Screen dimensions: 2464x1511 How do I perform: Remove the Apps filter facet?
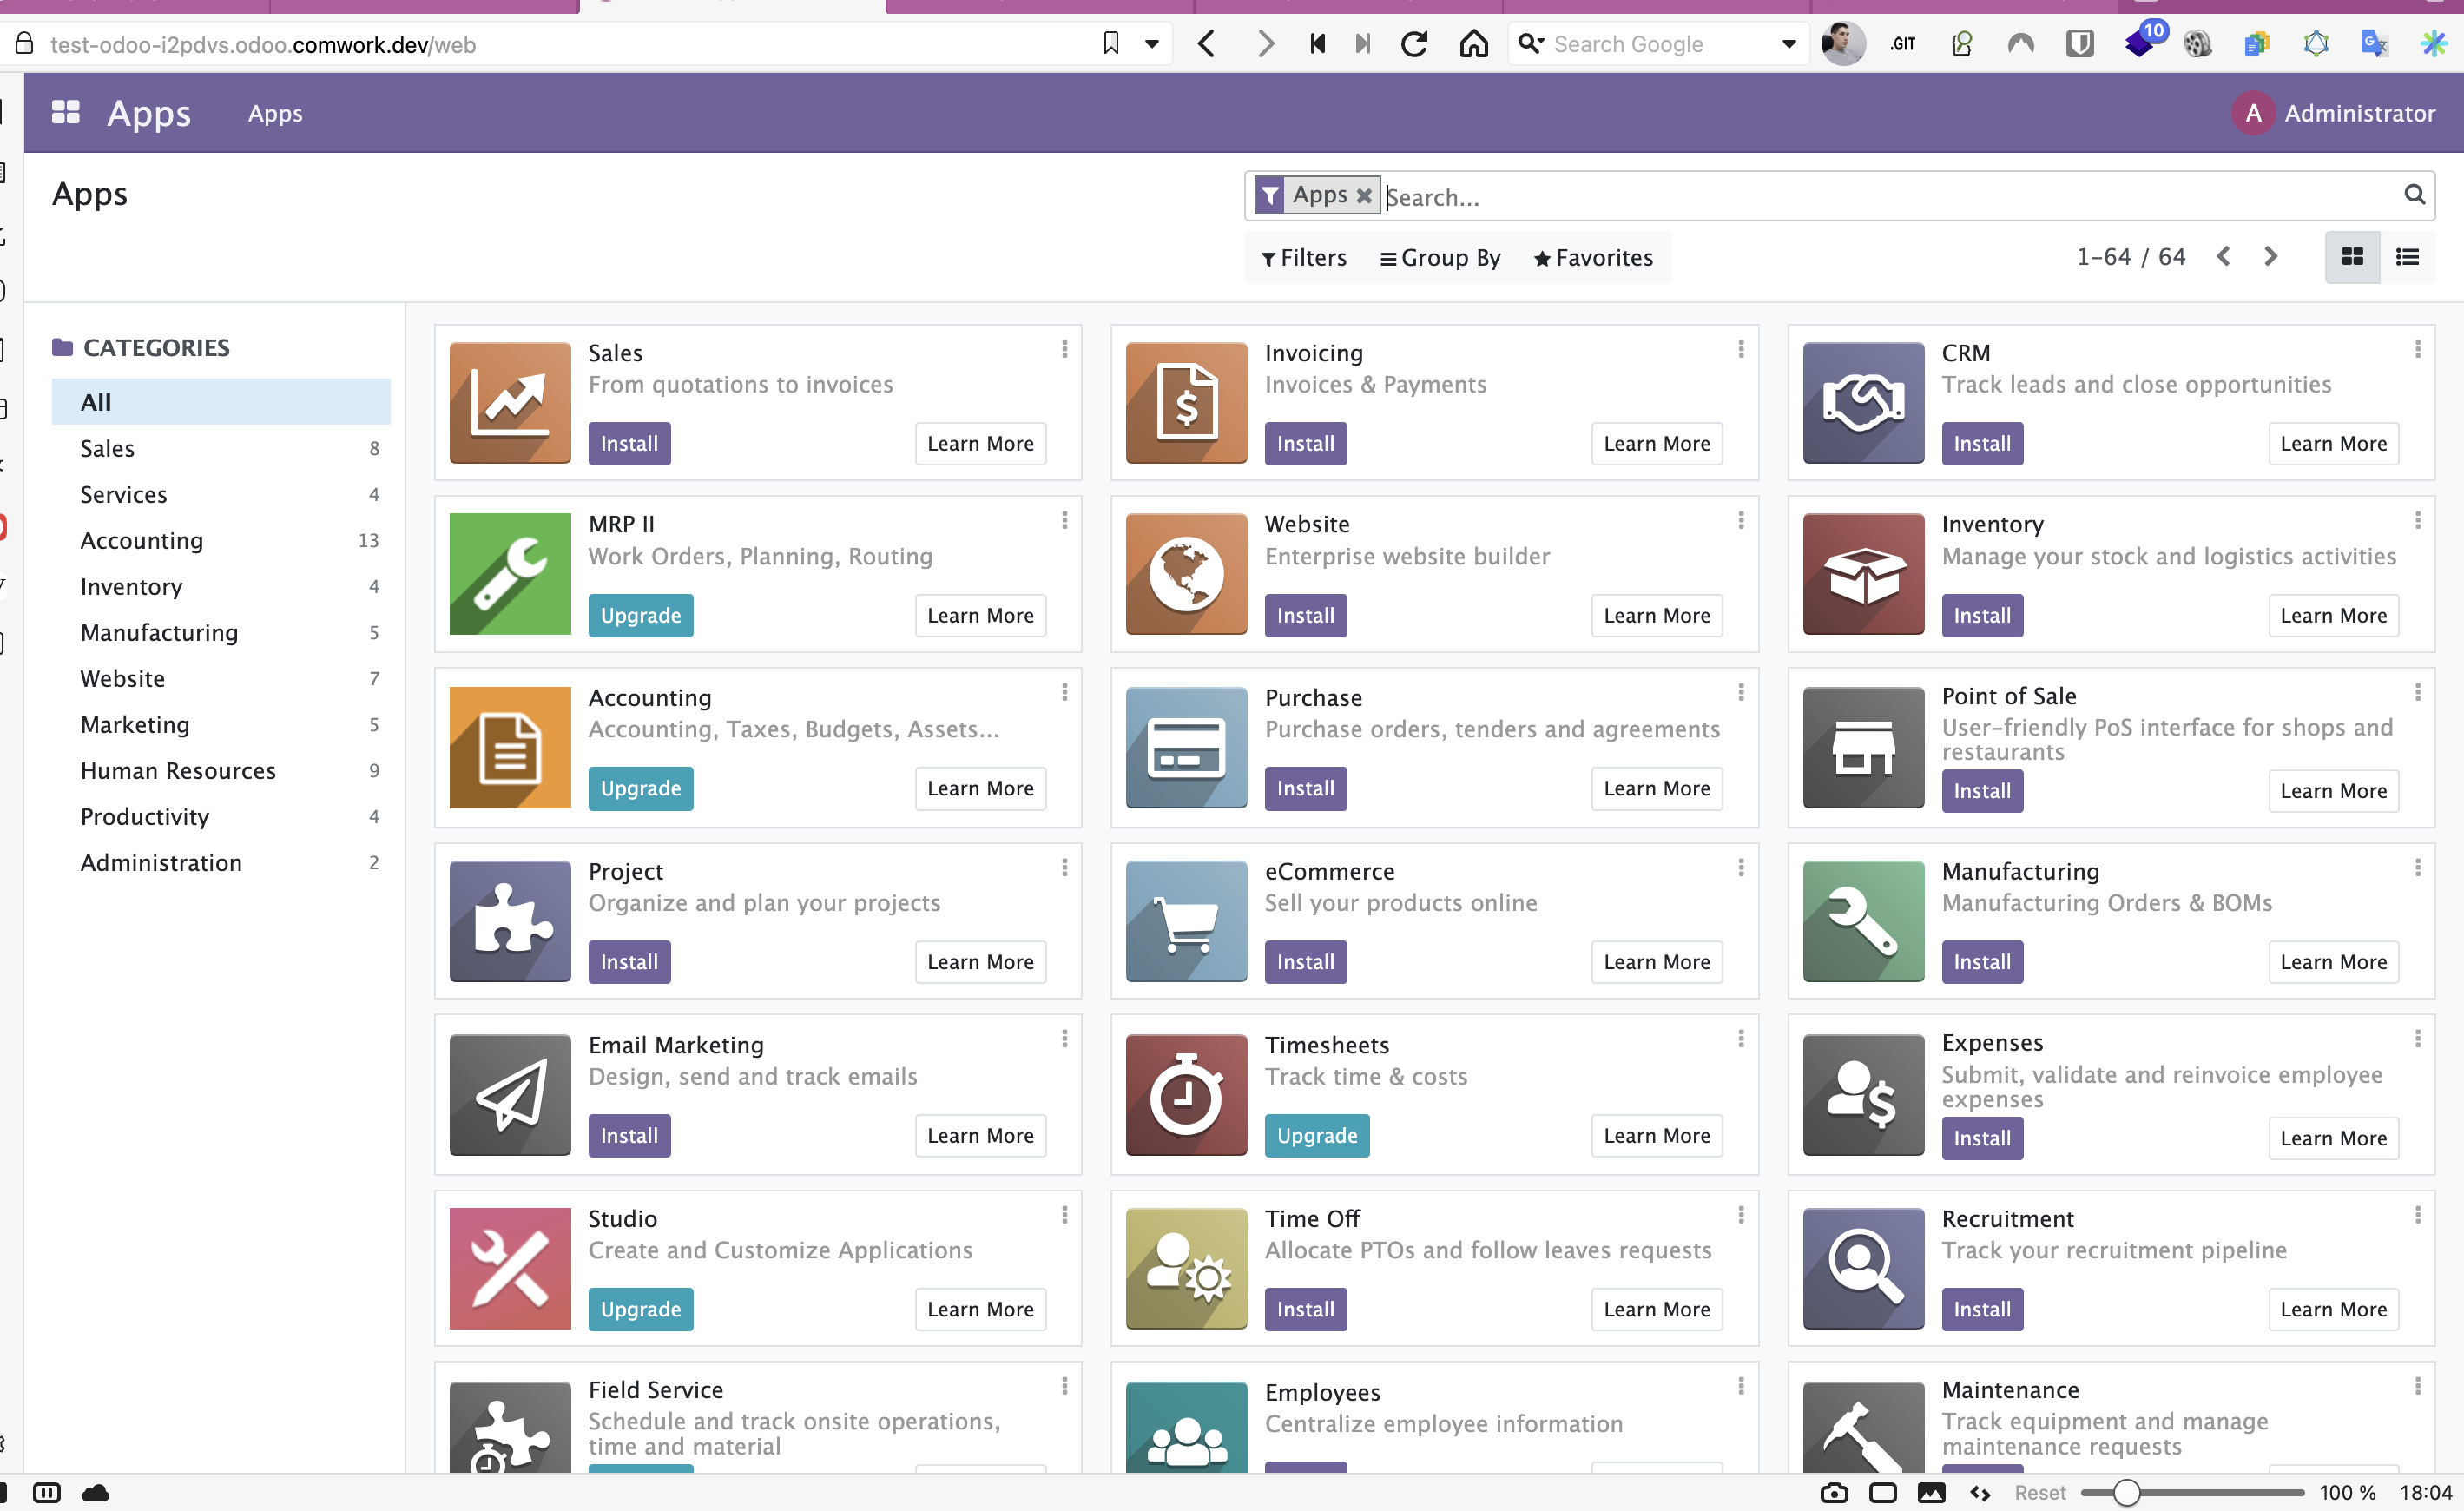point(1363,196)
